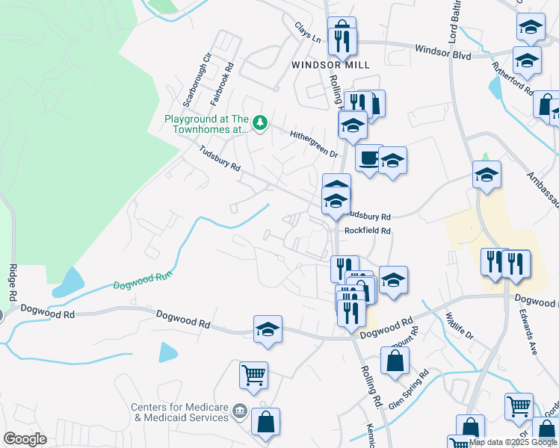Click the school marker at map top-right corner
Screen dimensions: 559x448
coord(531,28)
